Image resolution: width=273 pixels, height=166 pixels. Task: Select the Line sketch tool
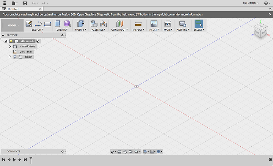point(38,24)
